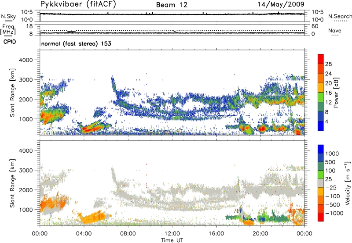This screenshot has width=352, height=243.
Task: Click the "20" label on power colorbar
Action: pos(328,83)
